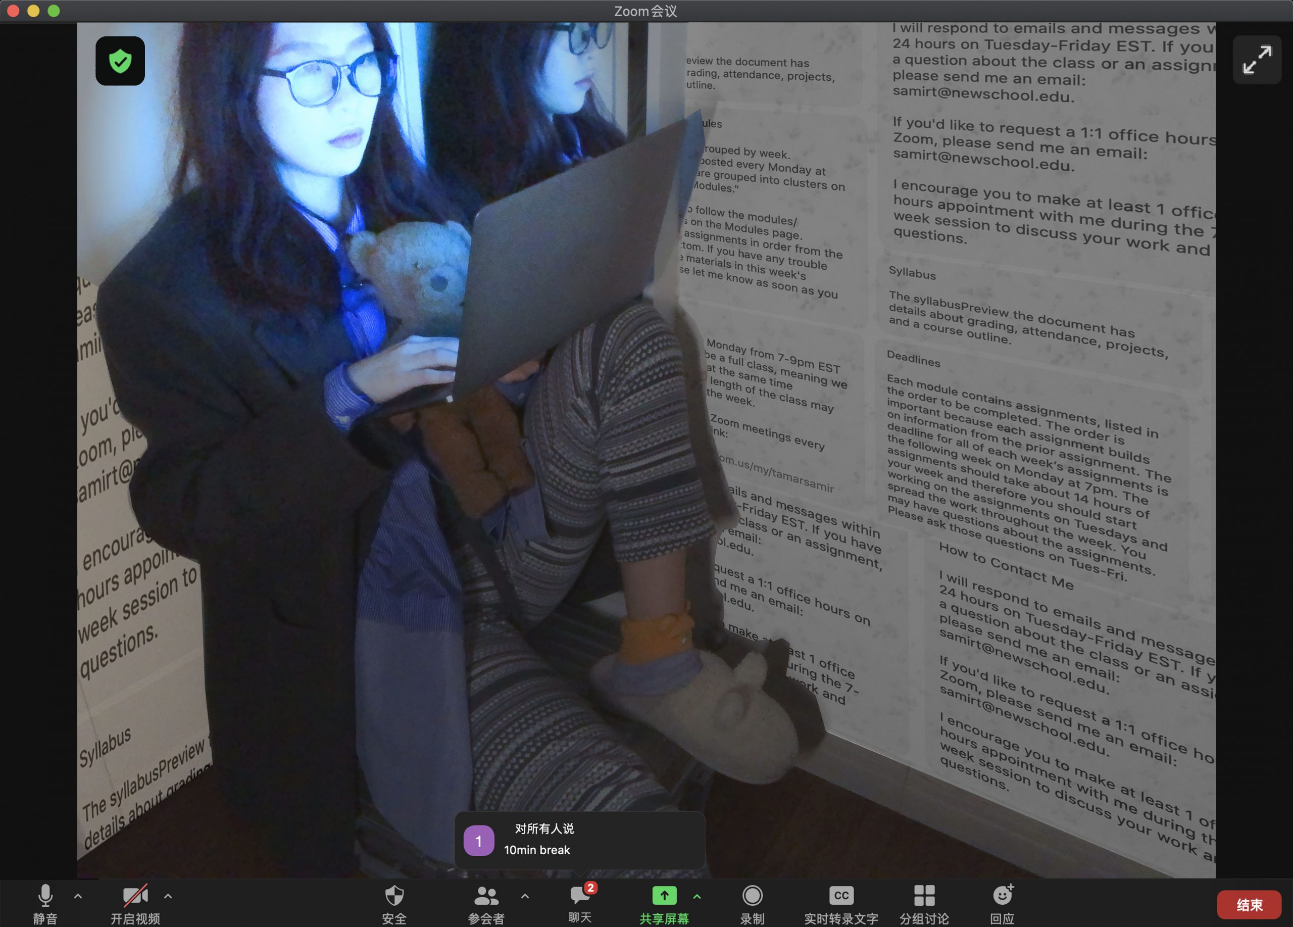Enter full screen with the arrows icon
Image resolution: width=1293 pixels, height=927 pixels.
tap(1257, 60)
